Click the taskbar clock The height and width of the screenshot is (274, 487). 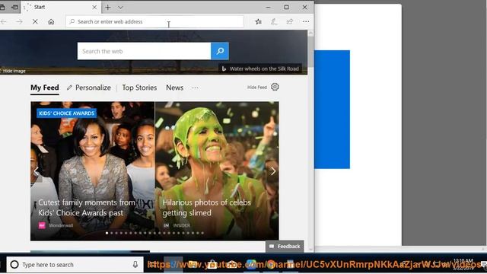pyautogui.click(x=463, y=263)
